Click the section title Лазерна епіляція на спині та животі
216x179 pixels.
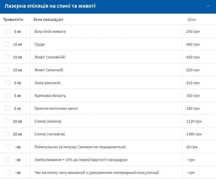point(50,6)
